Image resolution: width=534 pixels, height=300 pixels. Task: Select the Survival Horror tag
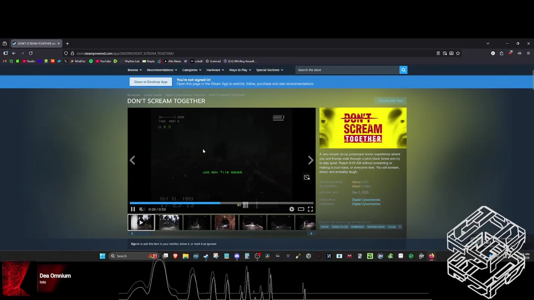[x=376, y=227]
